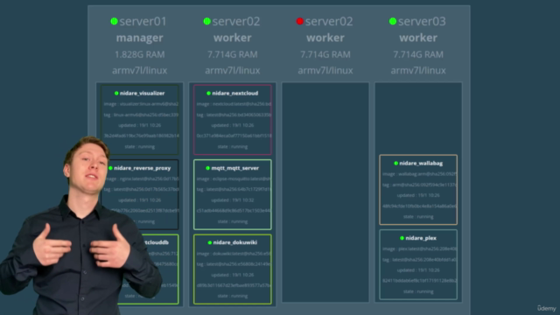560x315 pixels.
Task: Open the mqtt_mqtt_server service title
Action: coord(235,168)
